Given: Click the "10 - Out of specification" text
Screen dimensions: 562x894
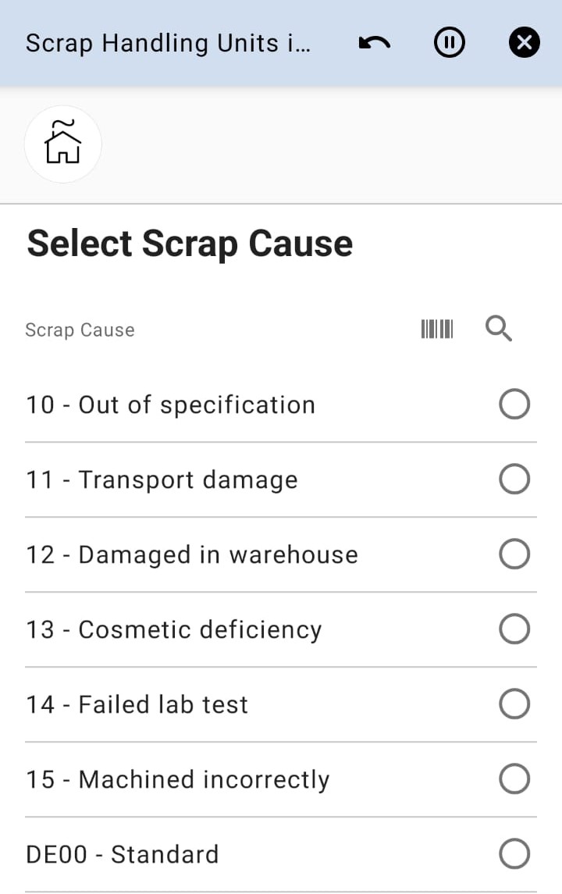Looking at the screenshot, I should [x=170, y=404].
